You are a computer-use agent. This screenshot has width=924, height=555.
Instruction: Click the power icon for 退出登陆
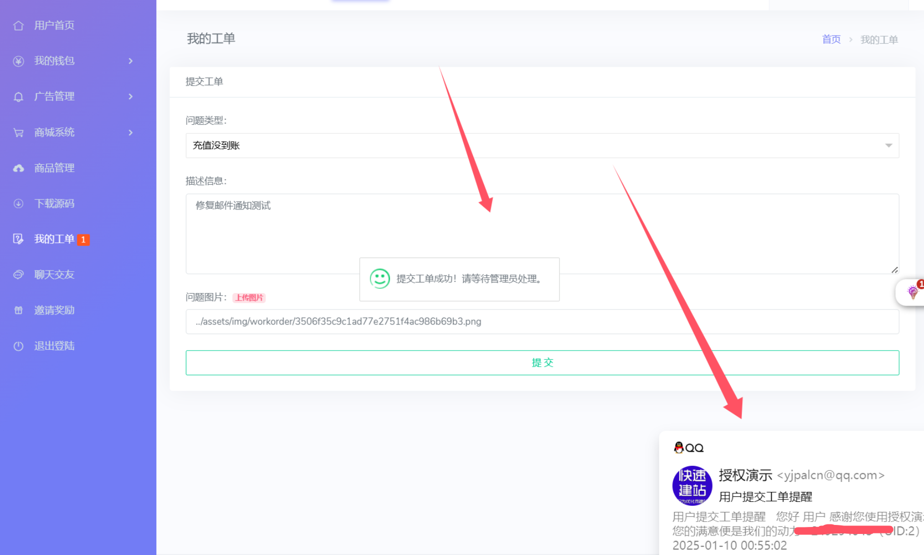tap(19, 346)
